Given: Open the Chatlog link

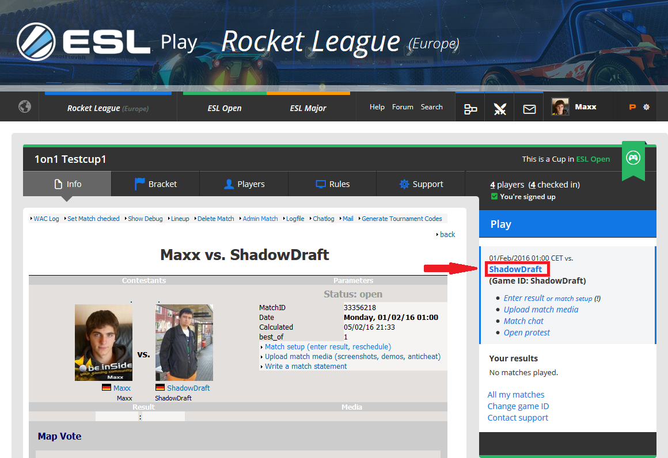Looking at the screenshot, I should [x=324, y=219].
